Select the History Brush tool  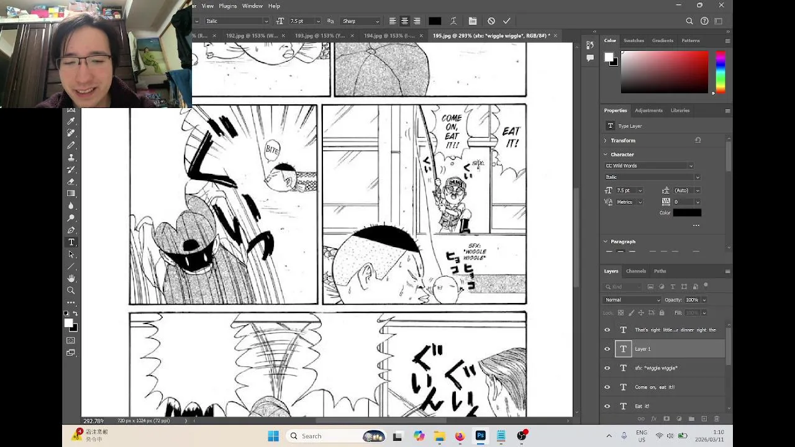[71, 169]
